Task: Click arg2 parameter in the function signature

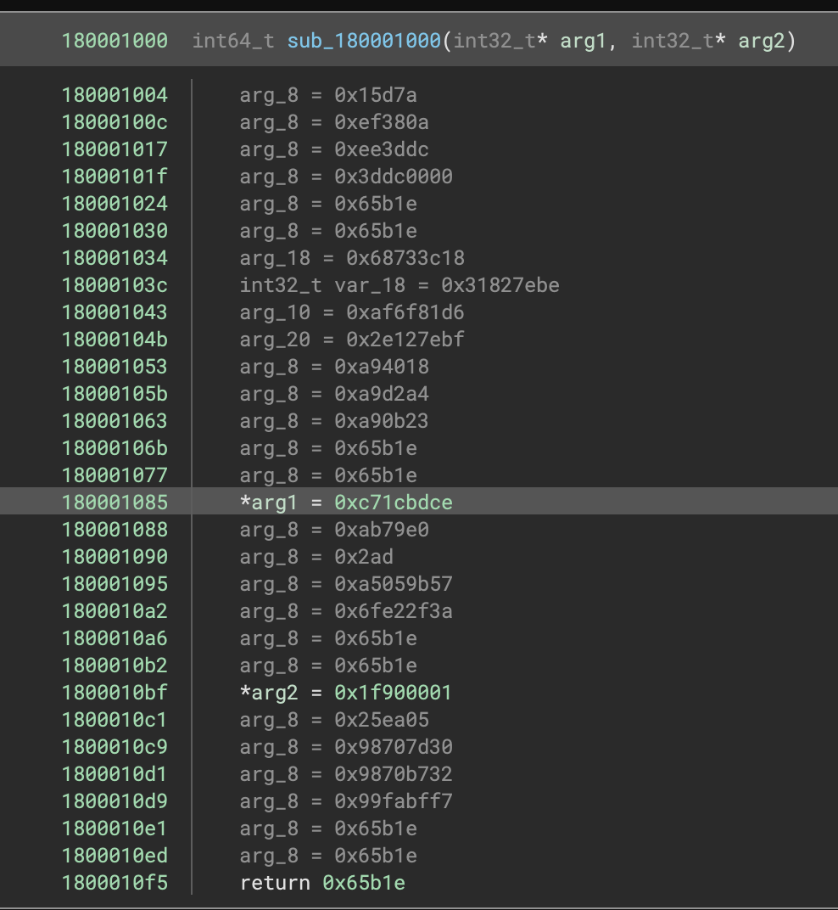Action: pos(761,41)
